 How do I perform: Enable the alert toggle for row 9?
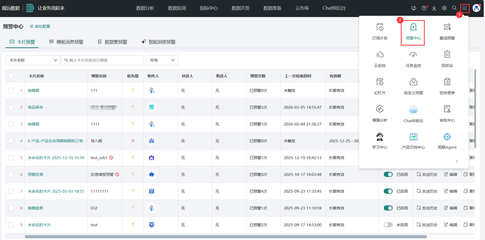tap(388, 225)
